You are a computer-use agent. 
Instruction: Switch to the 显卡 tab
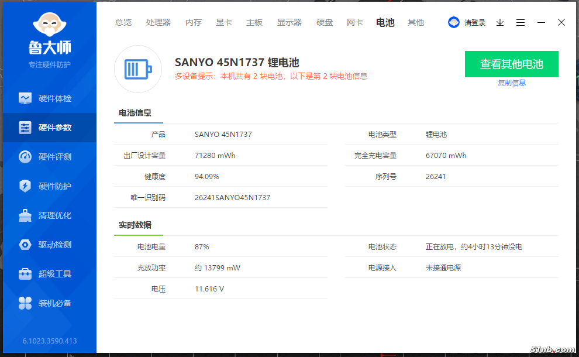[x=224, y=22]
